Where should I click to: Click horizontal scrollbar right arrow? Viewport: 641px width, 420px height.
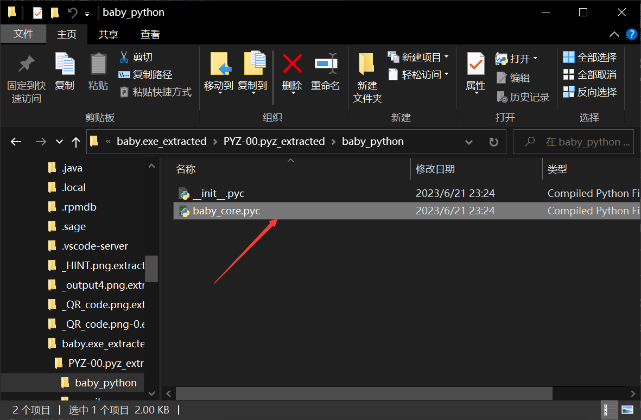633,394
